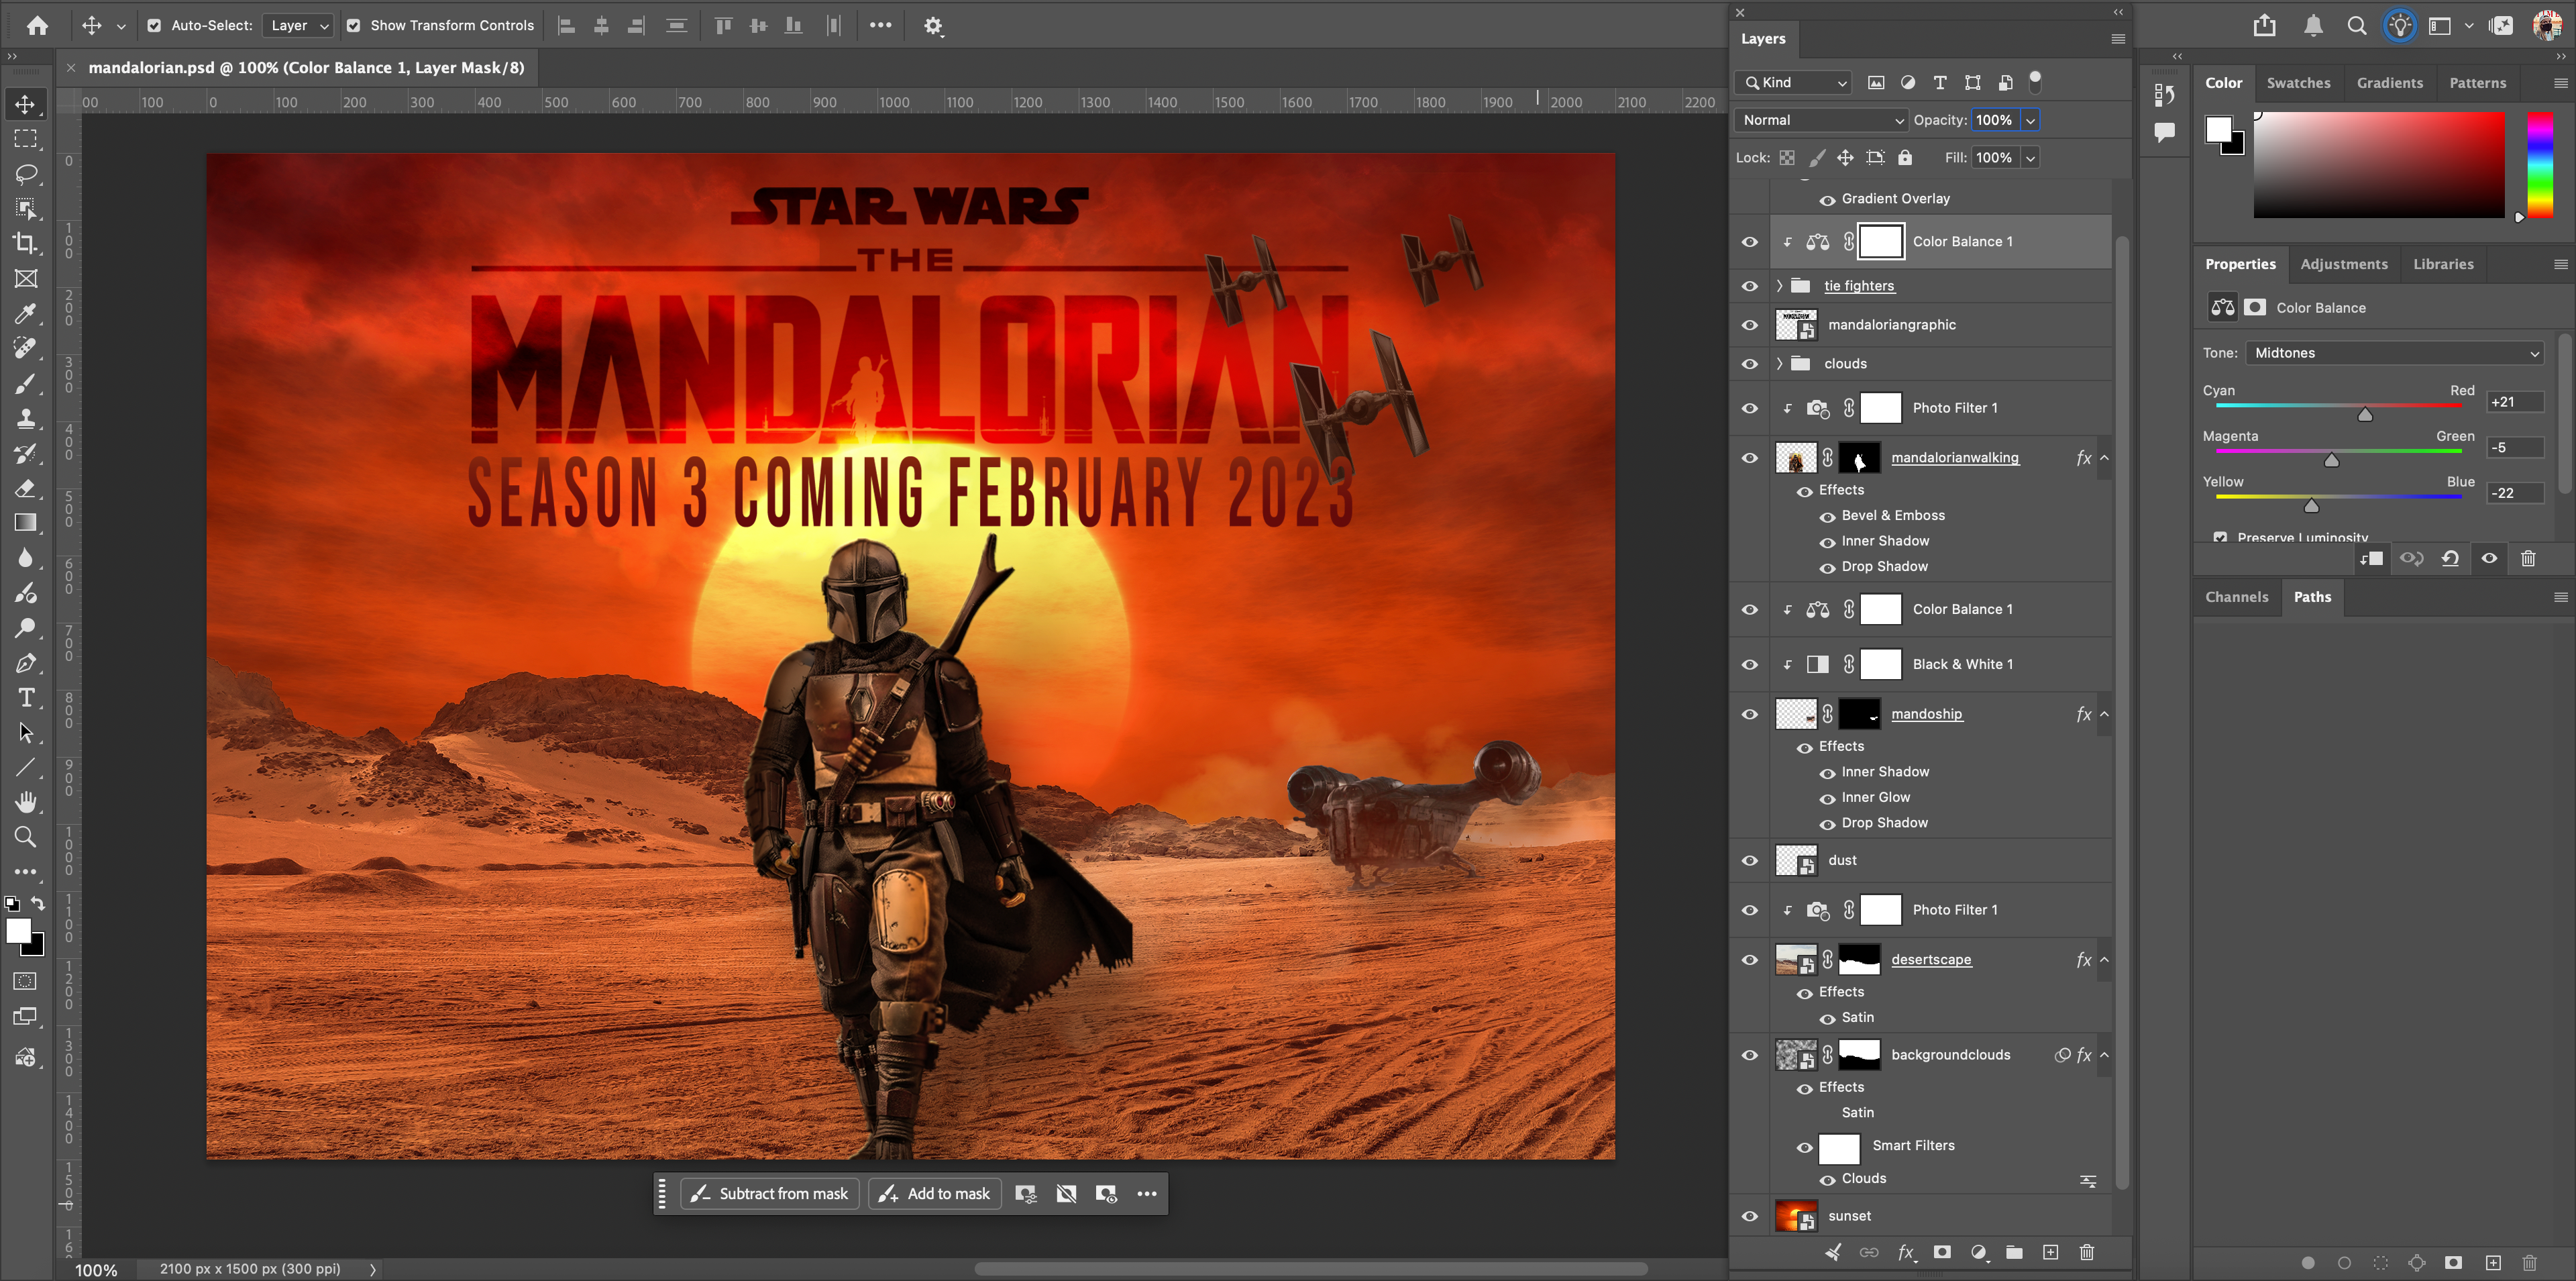The width and height of the screenshot is (2576, 1281).
Task: Hide the Black & White 1 layer
Action: point(1750,665)
